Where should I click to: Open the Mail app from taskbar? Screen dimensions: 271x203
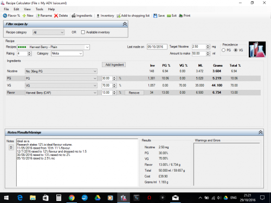tap(176, 198)
